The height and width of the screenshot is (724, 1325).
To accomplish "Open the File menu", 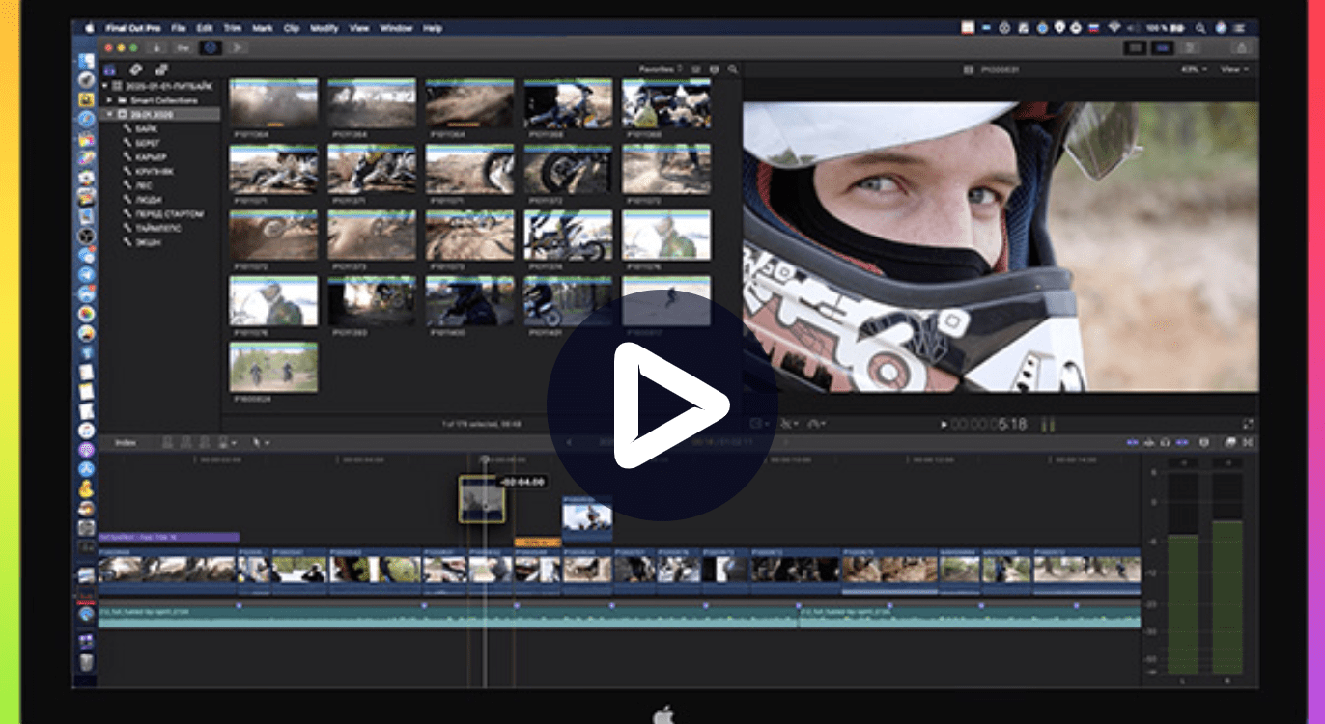I will (179, 28).
